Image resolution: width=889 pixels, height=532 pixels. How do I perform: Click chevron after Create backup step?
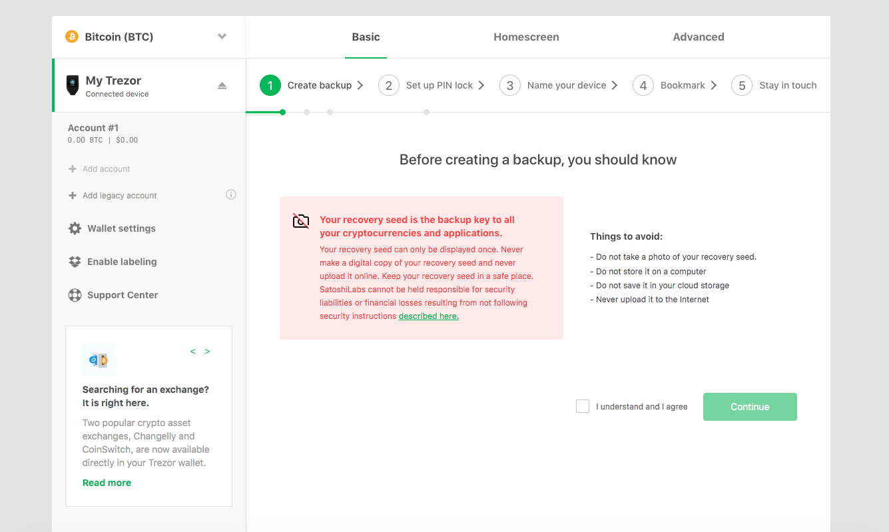360,85
